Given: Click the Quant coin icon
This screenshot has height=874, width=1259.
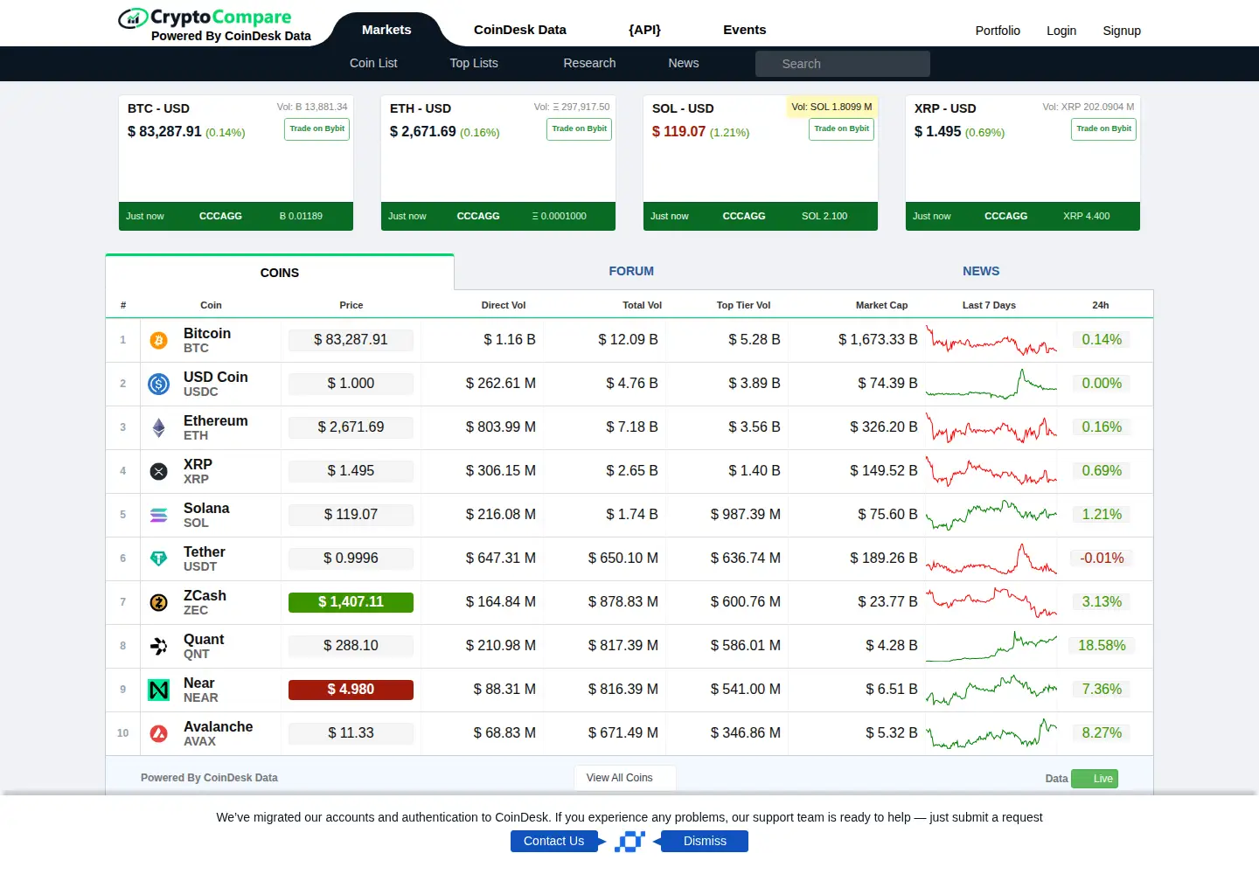Looking at the screenshot, I should pos(158,646).
